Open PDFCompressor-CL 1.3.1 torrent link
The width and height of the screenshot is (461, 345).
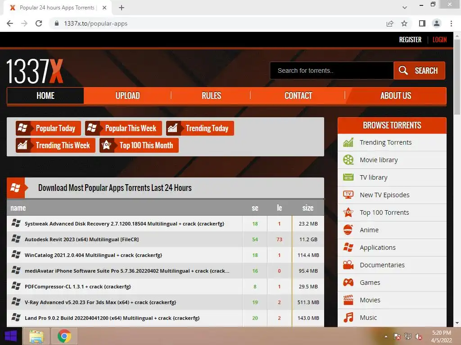tap(77, 287)
